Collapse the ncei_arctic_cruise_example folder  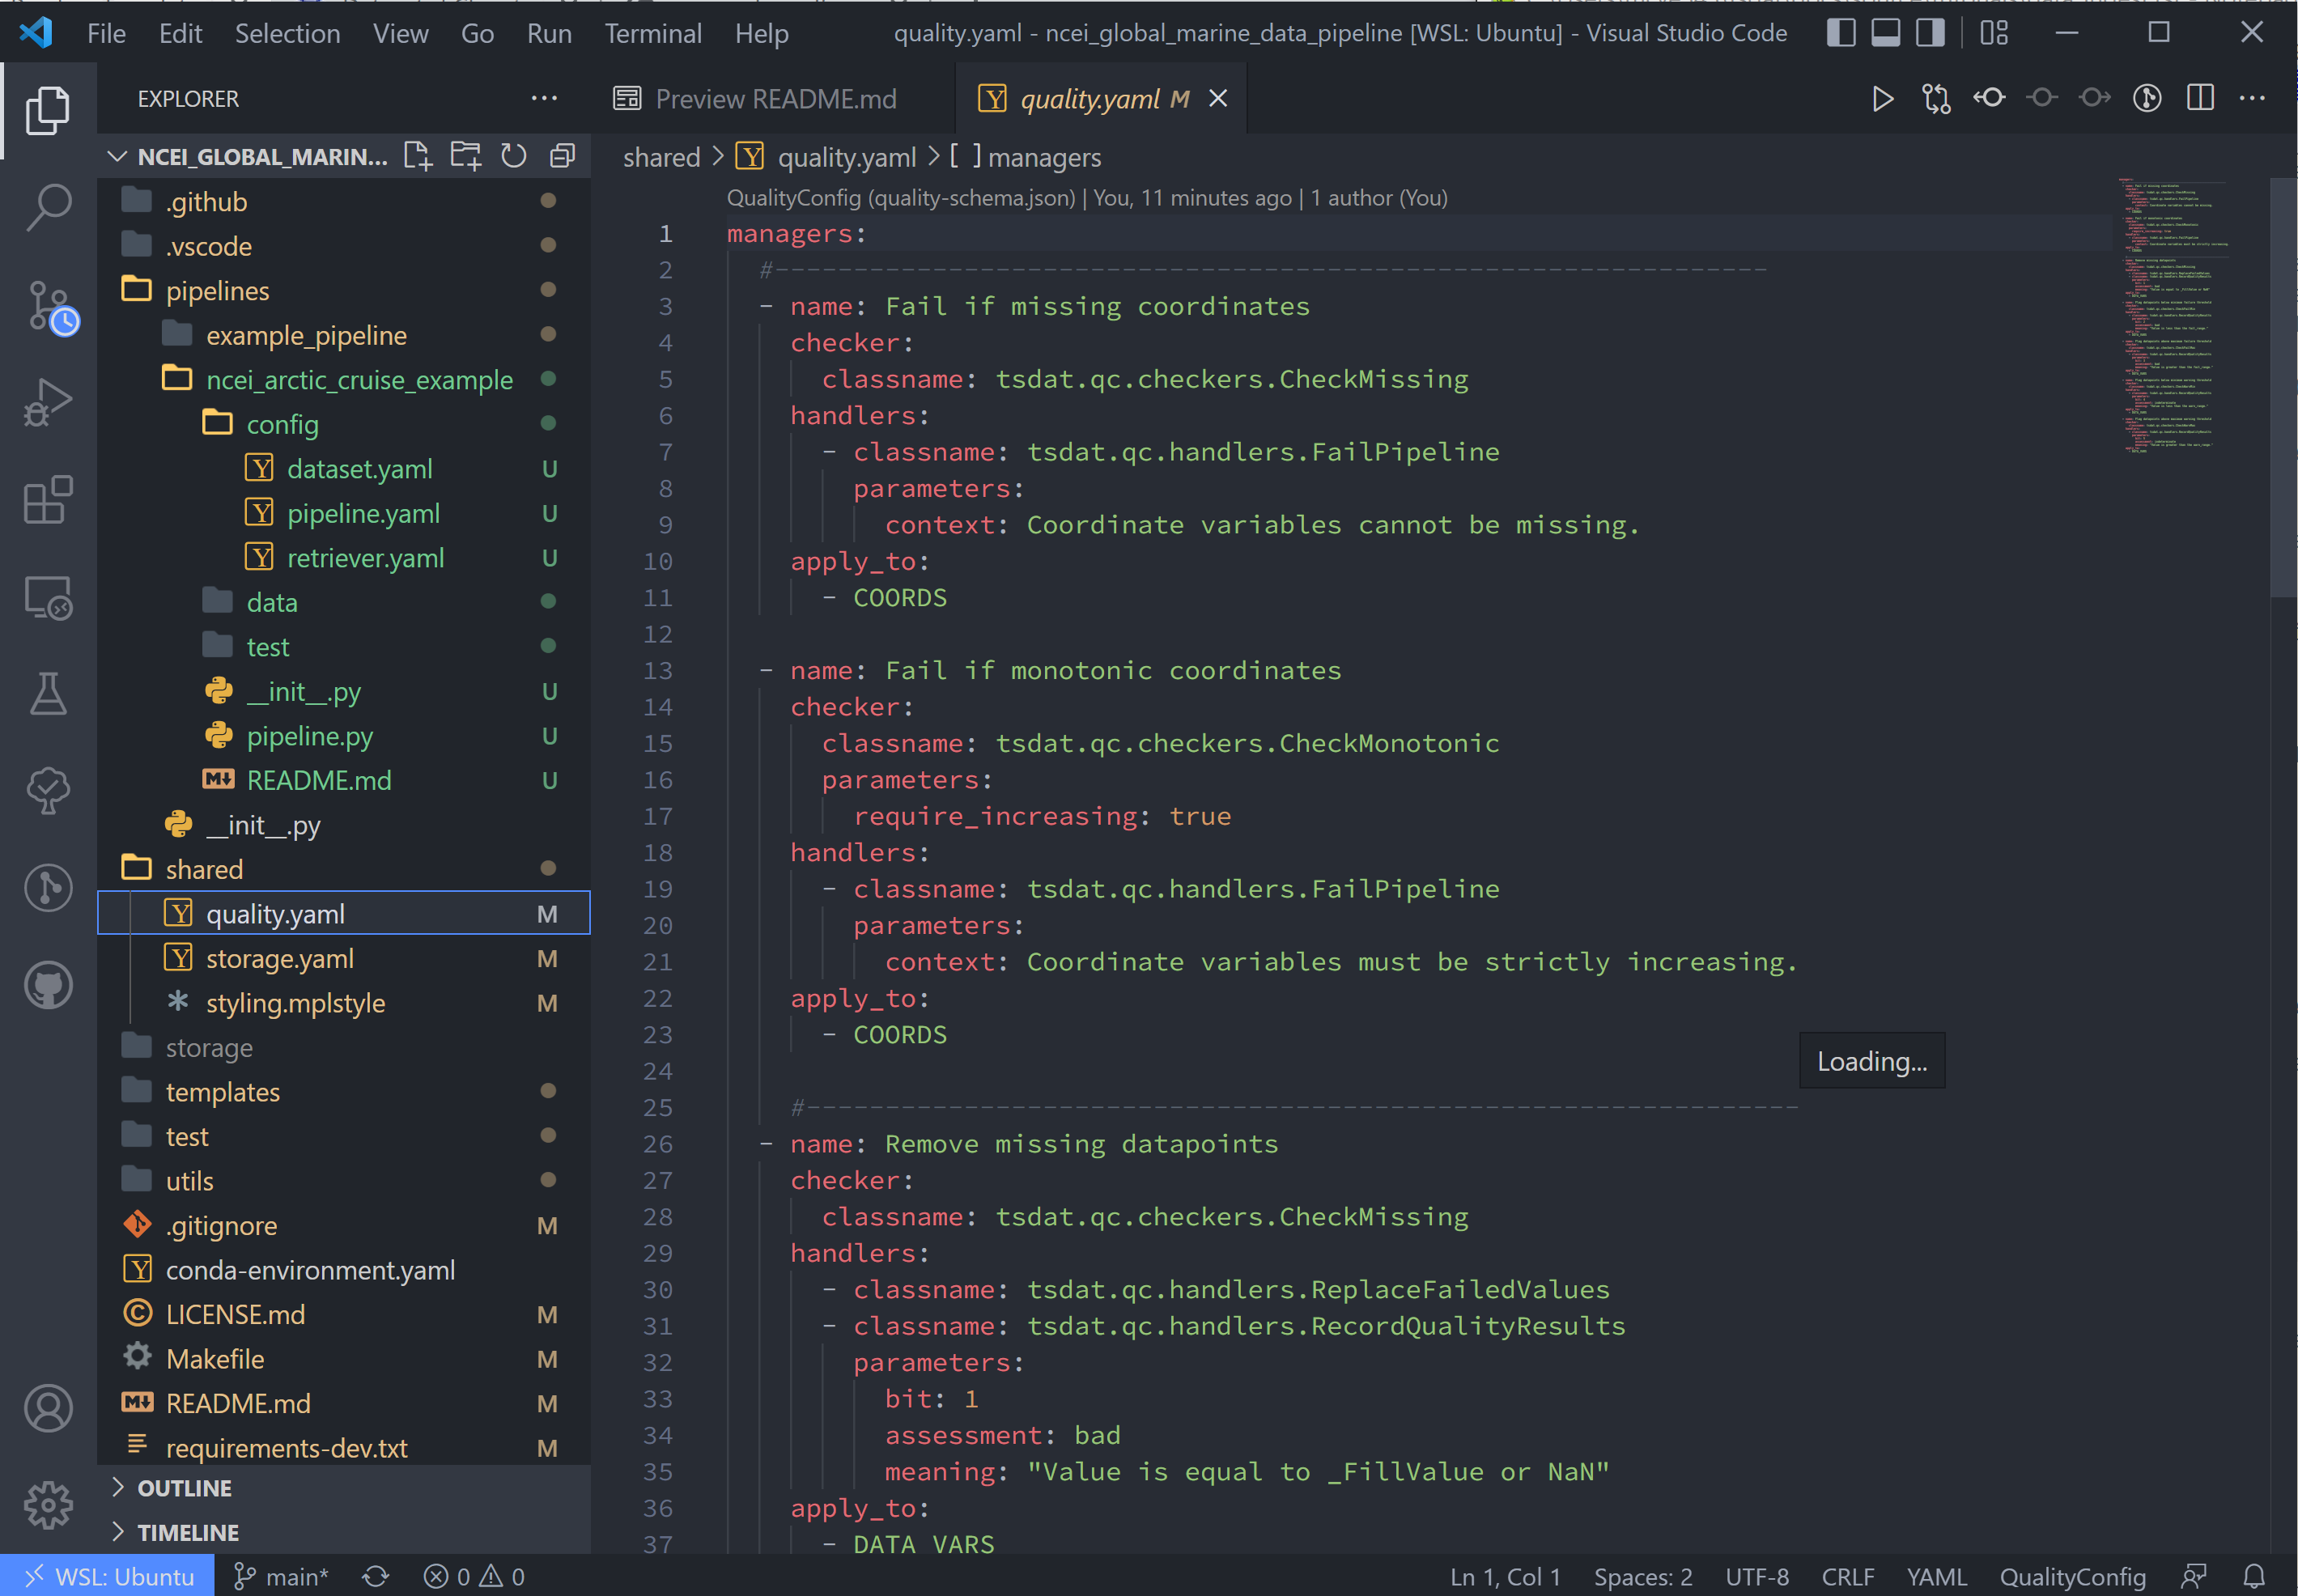coord(344,379)
